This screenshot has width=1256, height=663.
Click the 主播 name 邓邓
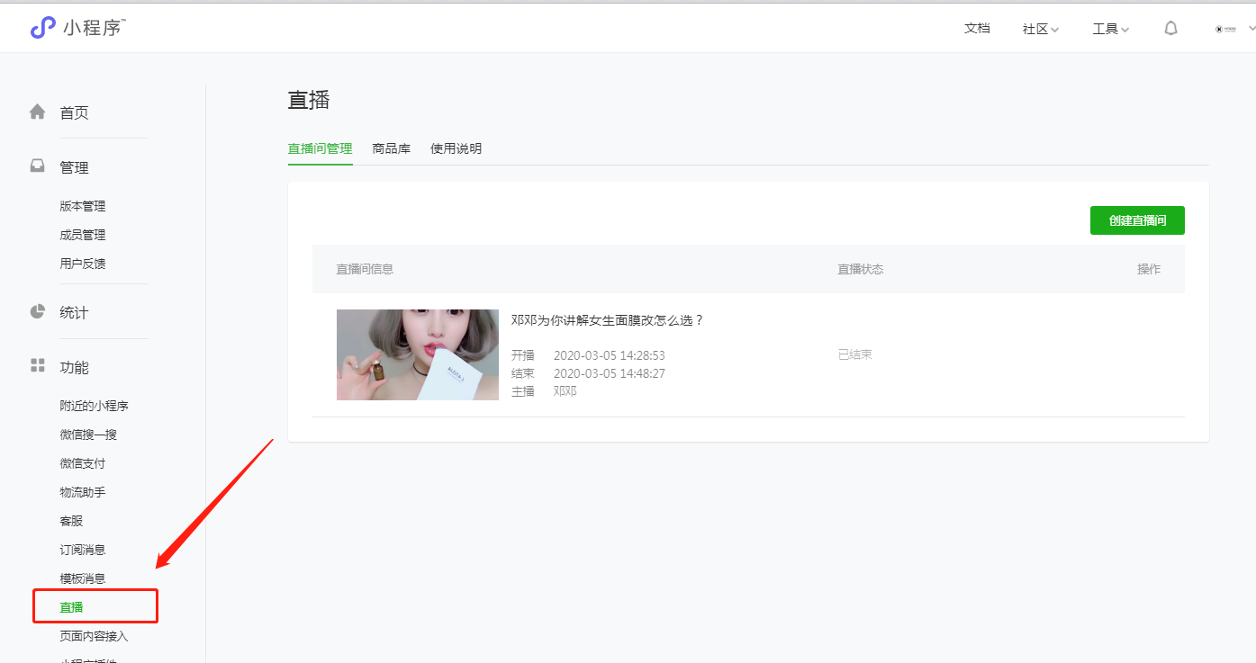pyautogui.click(x=565, y=390)
